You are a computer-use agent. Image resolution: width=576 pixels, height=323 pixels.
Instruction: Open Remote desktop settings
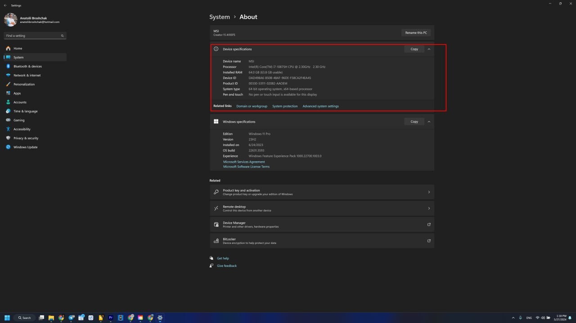(x=322, y=208)
